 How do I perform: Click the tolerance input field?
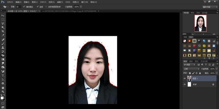click(x=18, y=7)
